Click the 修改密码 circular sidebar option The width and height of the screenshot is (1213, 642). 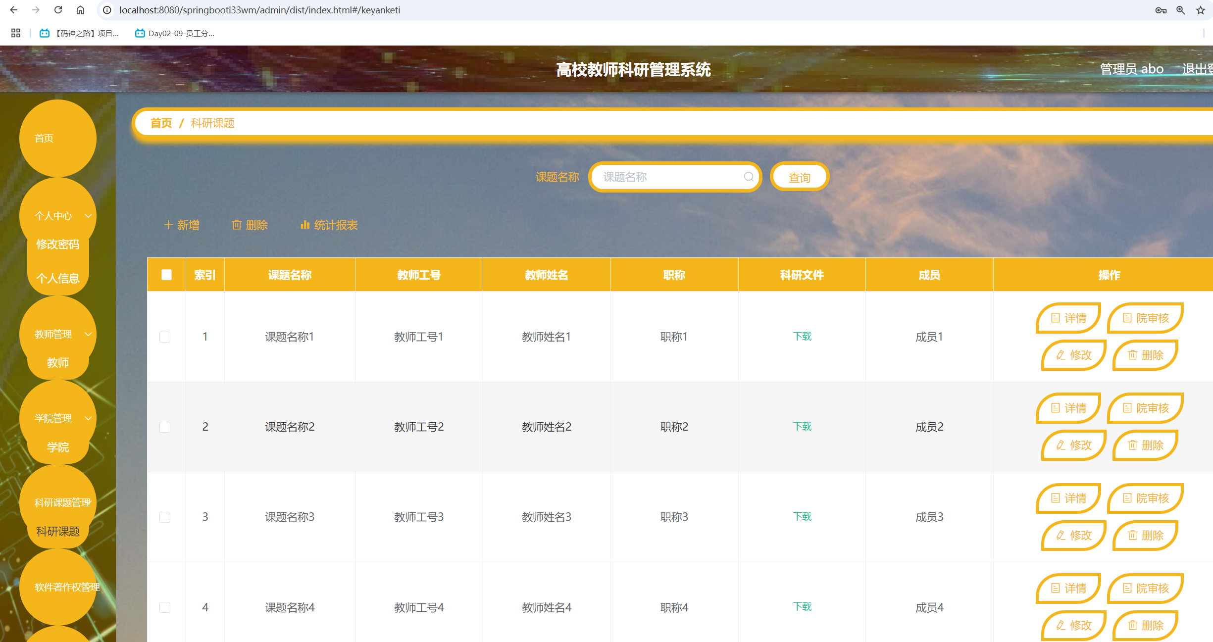point(57,244)
